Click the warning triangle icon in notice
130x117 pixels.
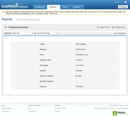pos(4,12)
